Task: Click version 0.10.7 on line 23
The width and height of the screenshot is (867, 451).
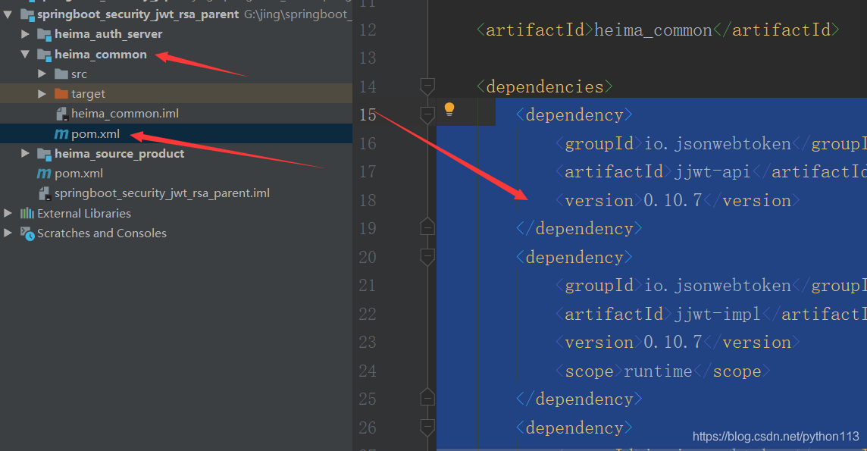Action: [673, 342]
